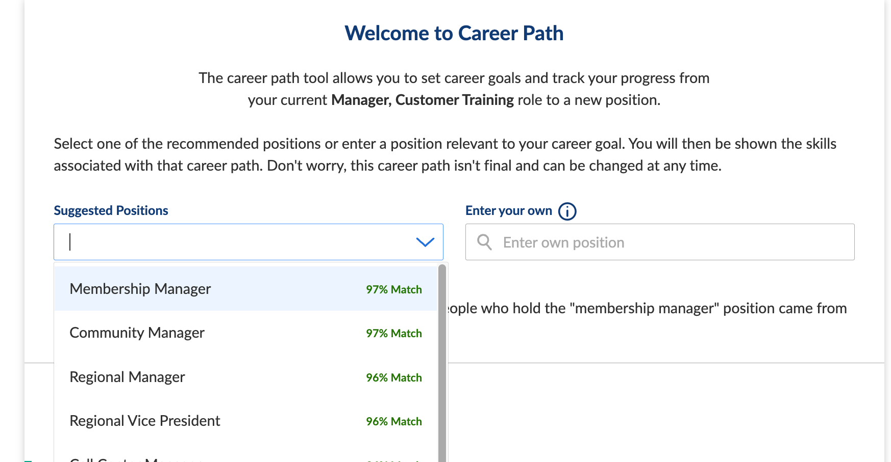Screen dimensions: 891x462
Task: Click 96% Match beside Regional Vice President
Action: 393,421
